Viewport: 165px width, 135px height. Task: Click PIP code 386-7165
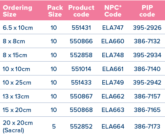click(147, 110)
